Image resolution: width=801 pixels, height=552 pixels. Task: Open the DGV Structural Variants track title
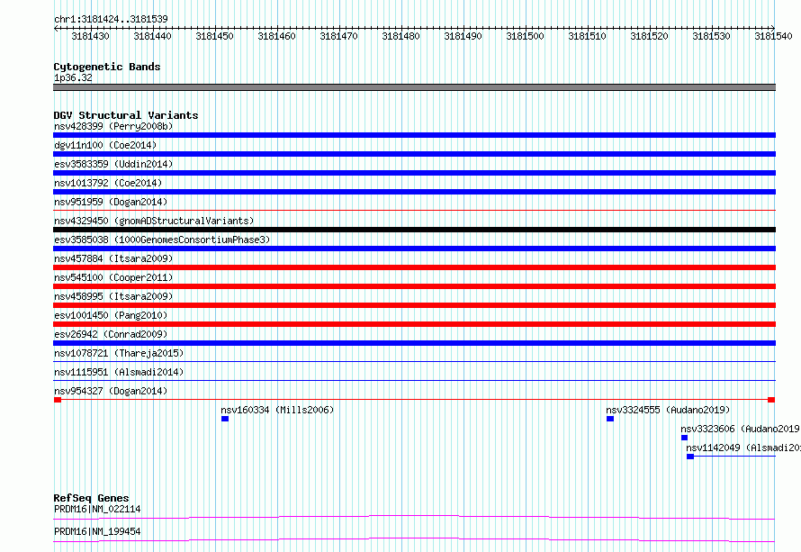pyautogui.click(x=126, y=115)
